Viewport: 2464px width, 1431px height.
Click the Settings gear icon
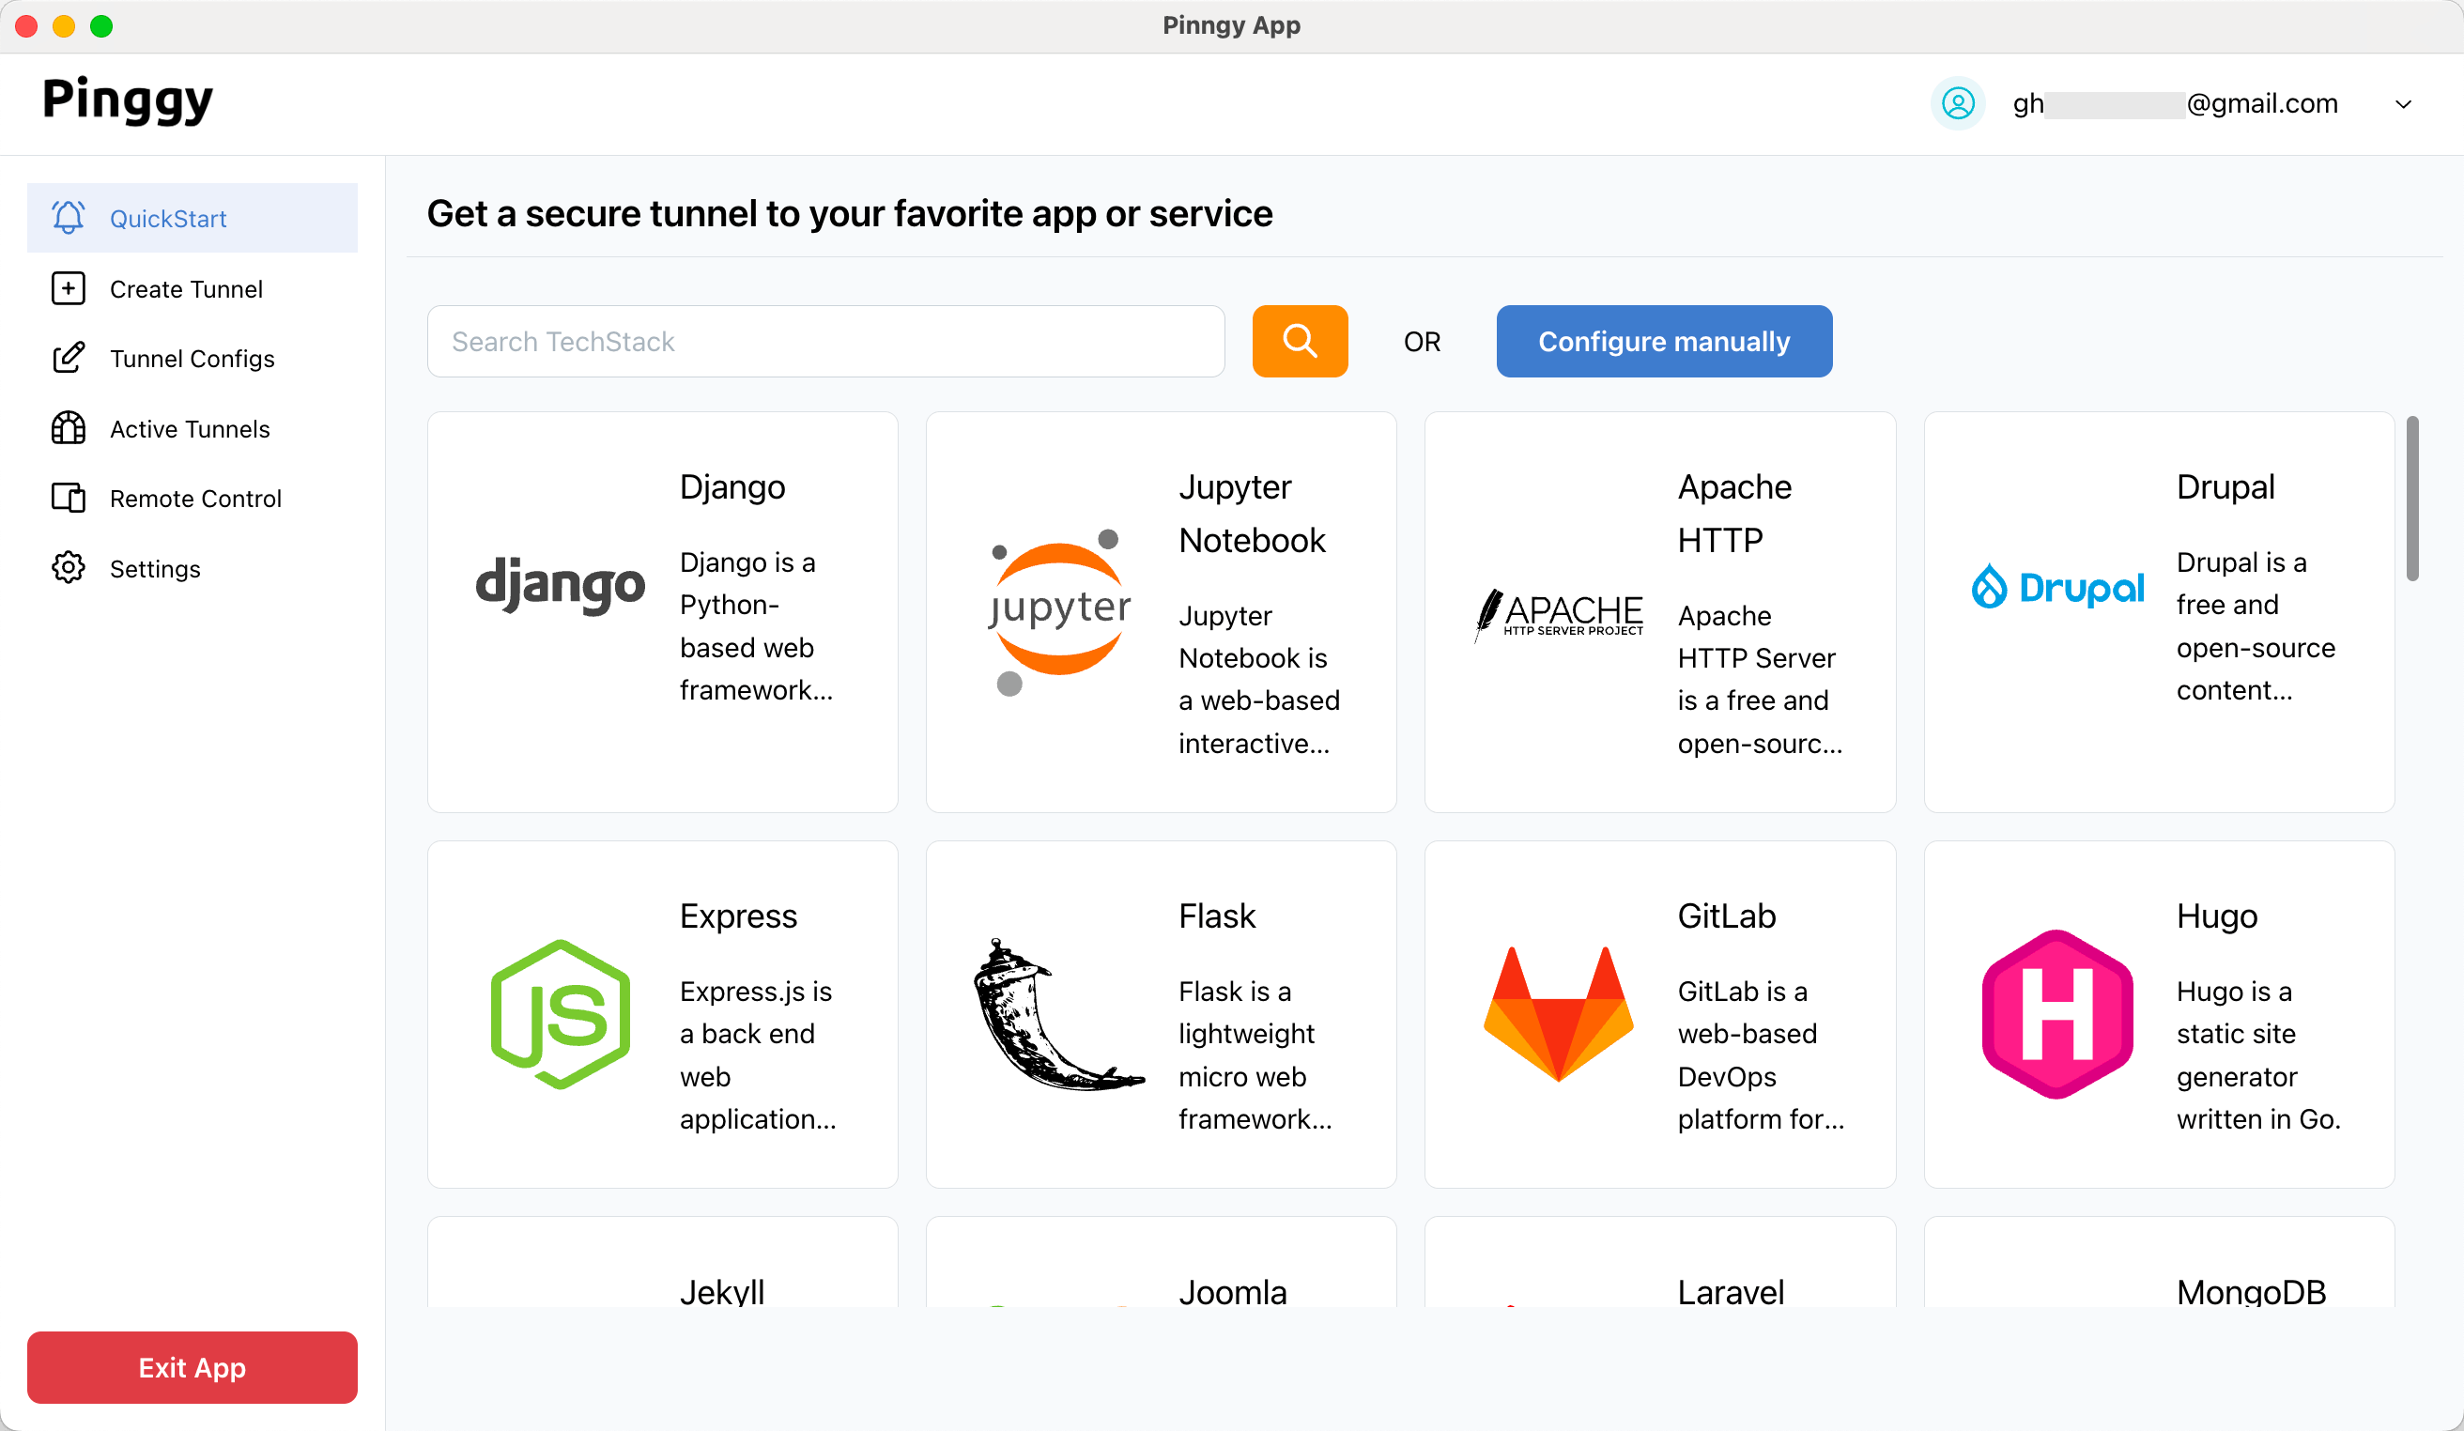point(69,568)
